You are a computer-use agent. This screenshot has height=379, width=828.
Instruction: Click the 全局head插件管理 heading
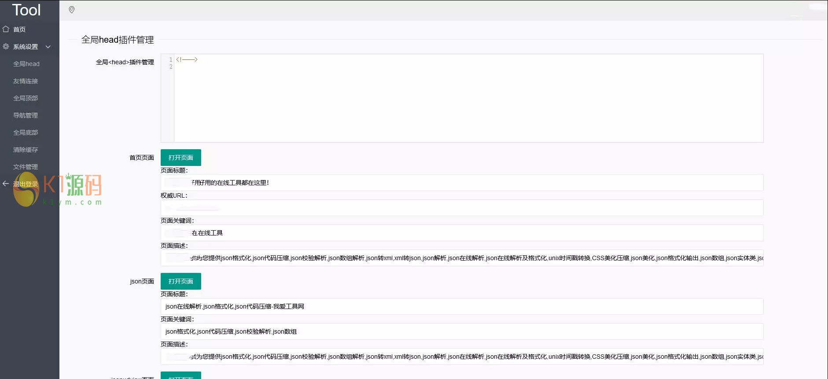pos(118,40)
